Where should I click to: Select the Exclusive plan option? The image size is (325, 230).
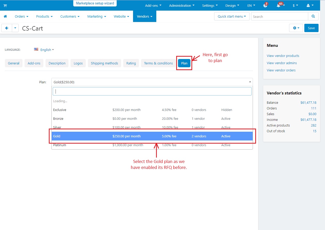click(x=152, y=110)
